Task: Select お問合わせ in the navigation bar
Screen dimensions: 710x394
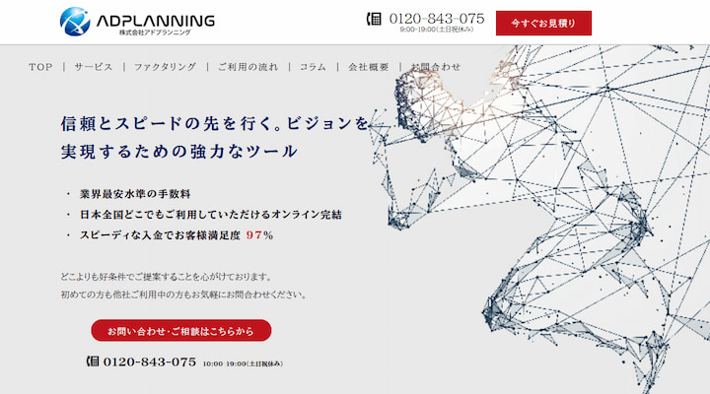Action: click(x=435, y=67)
